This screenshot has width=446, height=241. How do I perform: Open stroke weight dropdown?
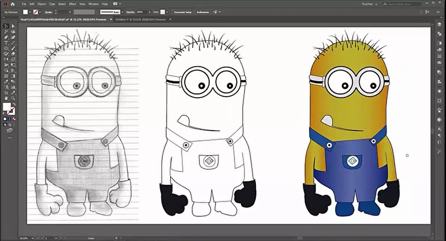pyautogui.click(x=70, y=12)
